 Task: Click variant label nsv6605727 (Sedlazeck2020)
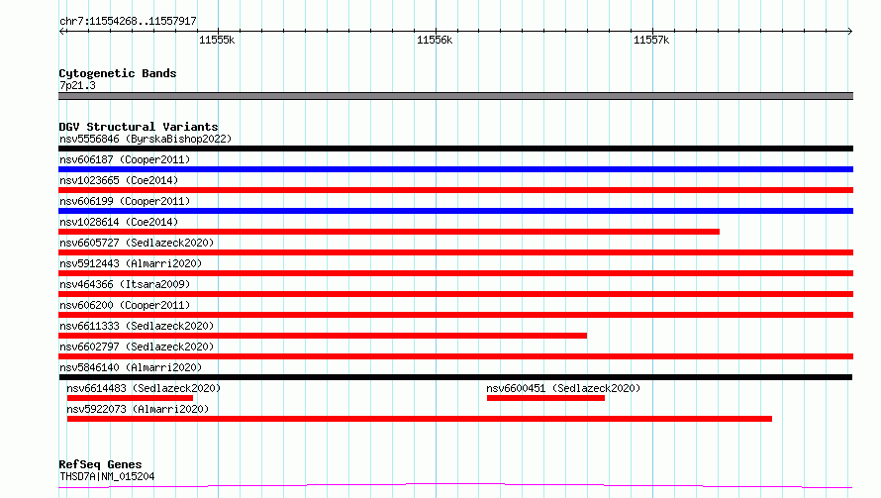137,243
